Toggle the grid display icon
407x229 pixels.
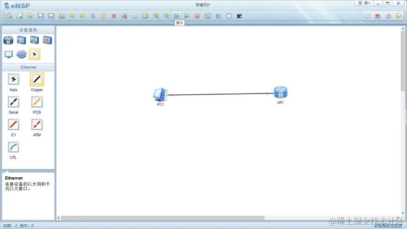click(229, 16)
